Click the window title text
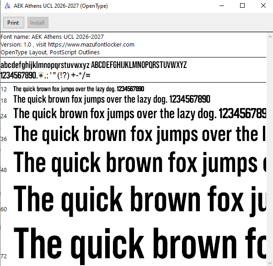 pos(61,6)
